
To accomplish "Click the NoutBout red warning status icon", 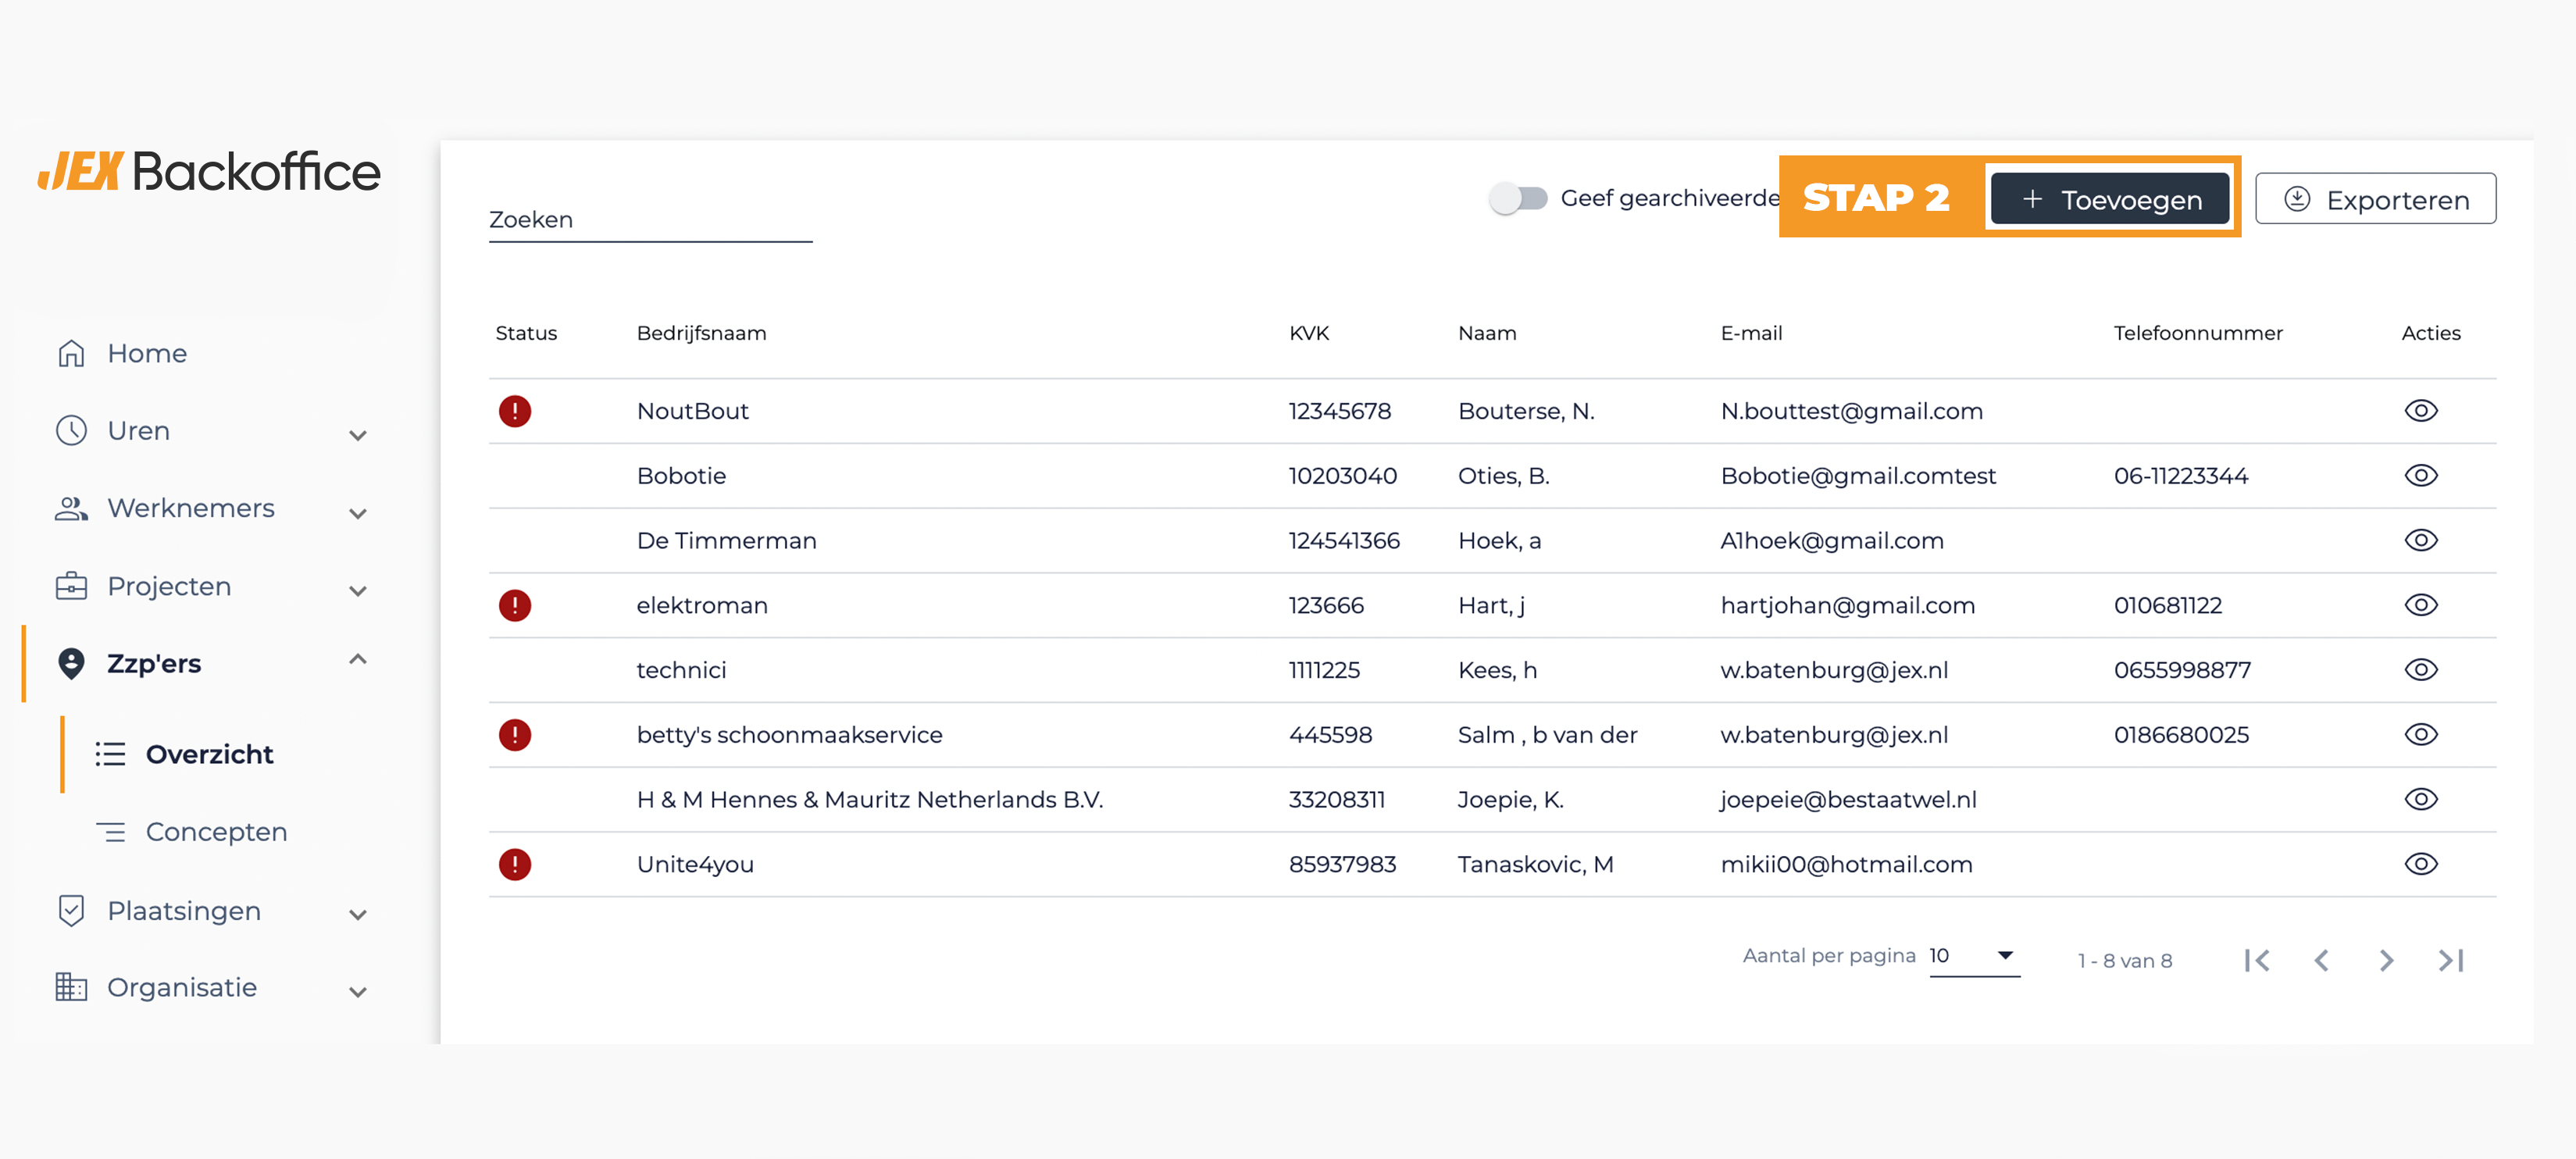I will (x=515, y=411).
